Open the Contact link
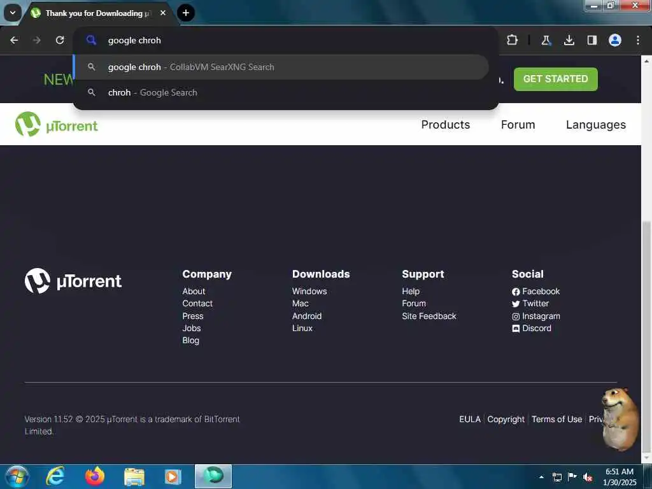This screenshot has height=489, width=652. [197, 304]
